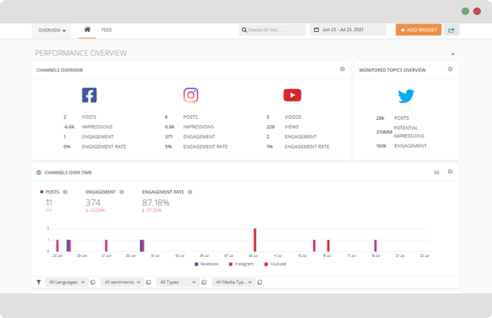The width and height of the screenshot is (492, 318).
Task: Click the Twitter 28k posts value
Action: click(380, 118)
